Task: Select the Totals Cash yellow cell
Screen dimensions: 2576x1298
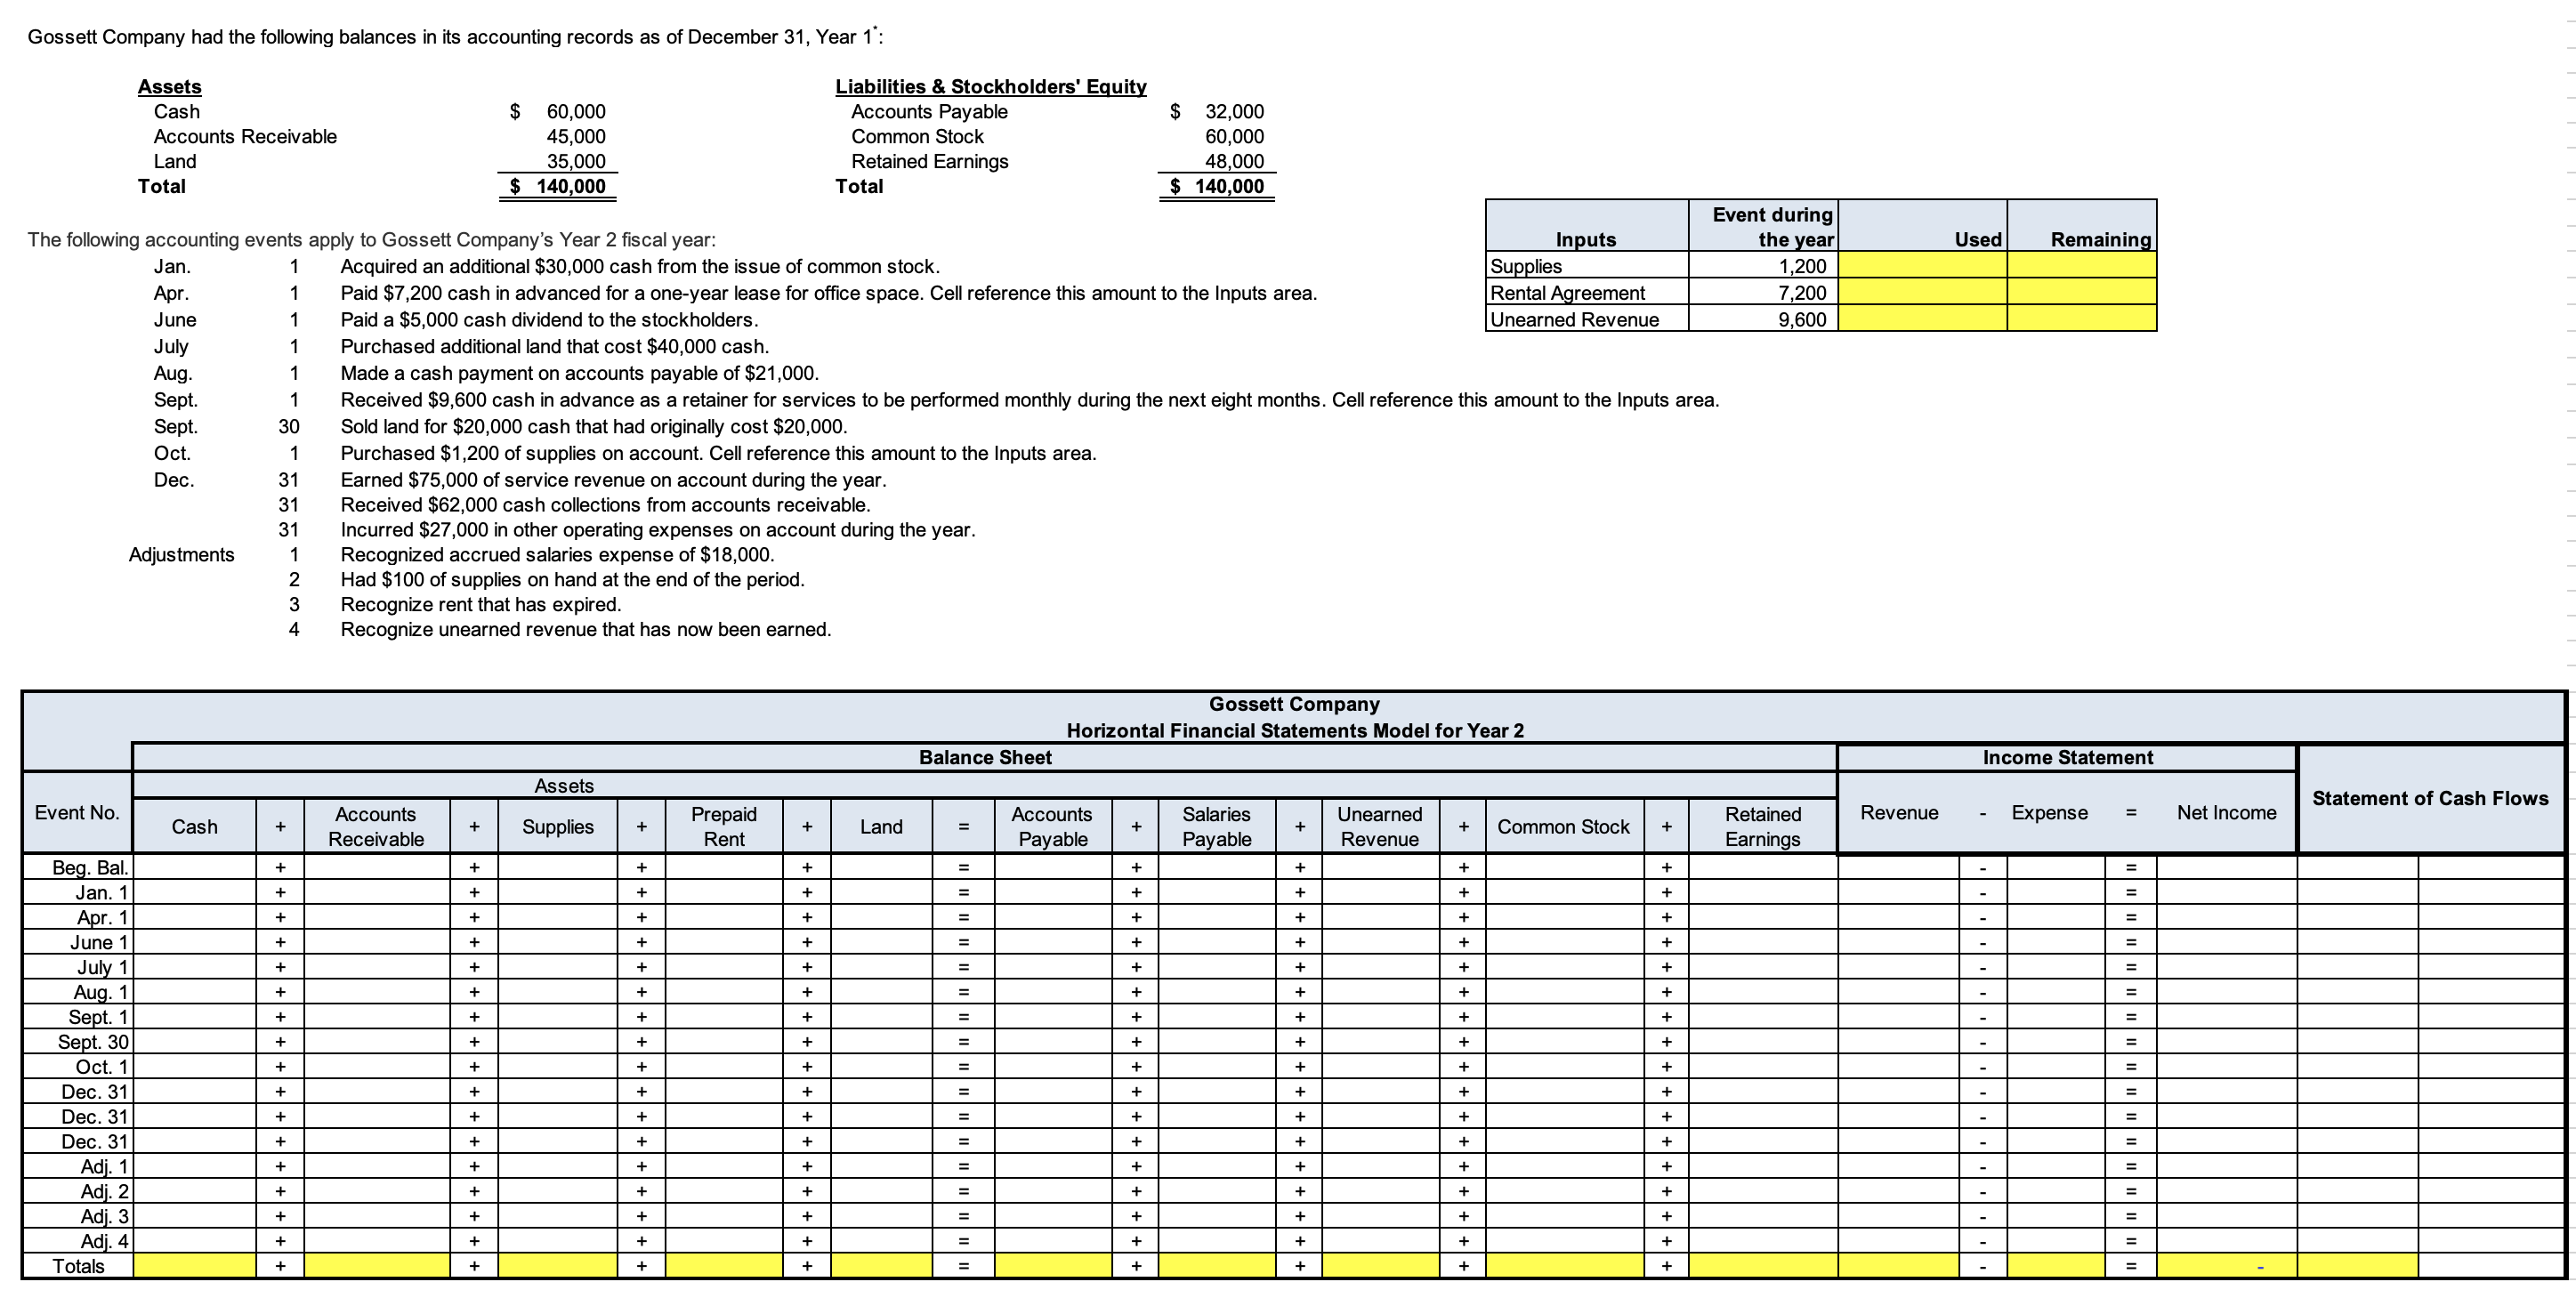Action: (194, 1266)
